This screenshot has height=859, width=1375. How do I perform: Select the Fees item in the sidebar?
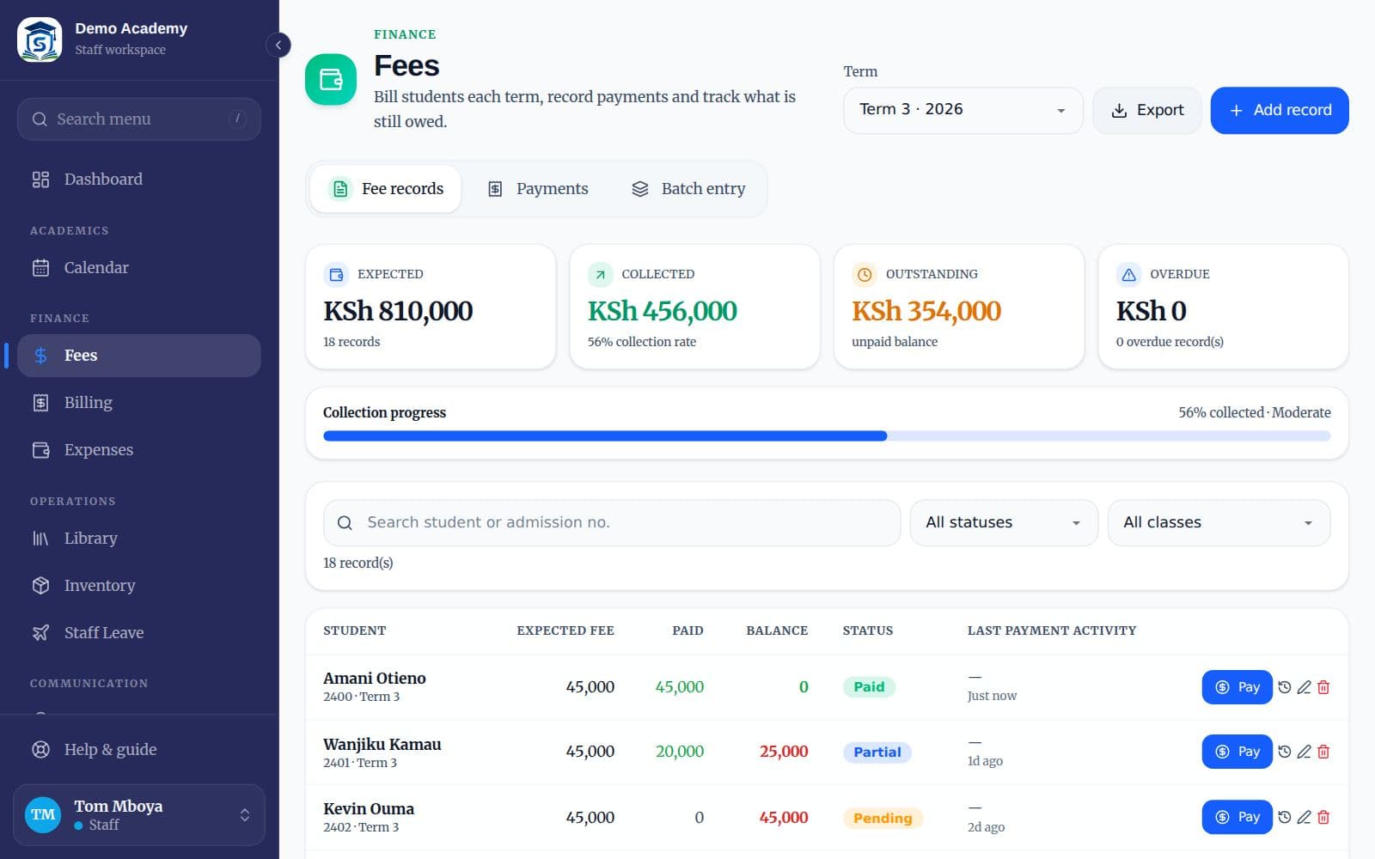pyautogui.click(x=139, y=356)
